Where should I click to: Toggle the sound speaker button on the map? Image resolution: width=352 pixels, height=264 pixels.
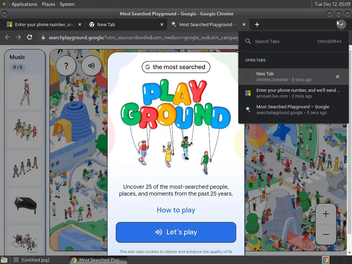click(x=91, y=66)
